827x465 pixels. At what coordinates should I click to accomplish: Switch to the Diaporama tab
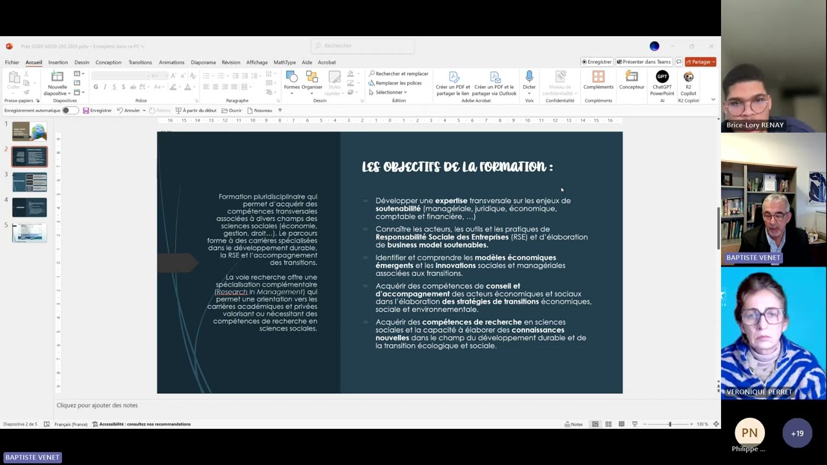pyautogui.click(x=203, y=63)
